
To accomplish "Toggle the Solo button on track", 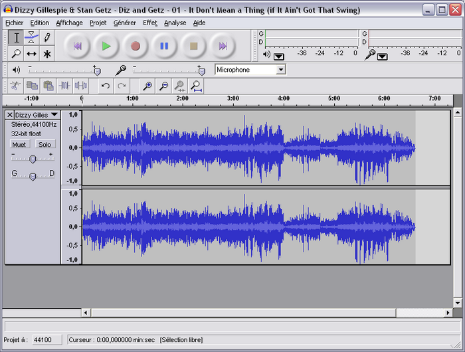I will pyautogui.click(x=45, y=144).
